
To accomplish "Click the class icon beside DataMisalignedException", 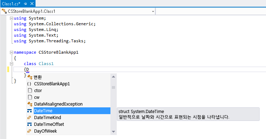I will (x=30, y=104).
